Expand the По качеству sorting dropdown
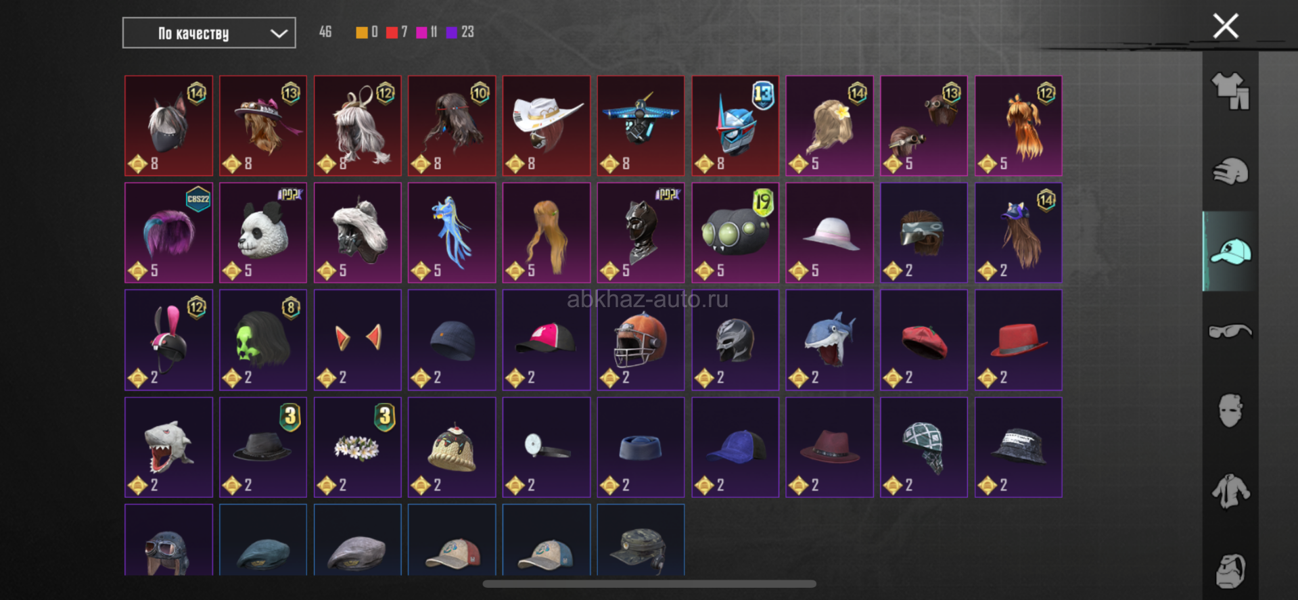 coord(209,33)
